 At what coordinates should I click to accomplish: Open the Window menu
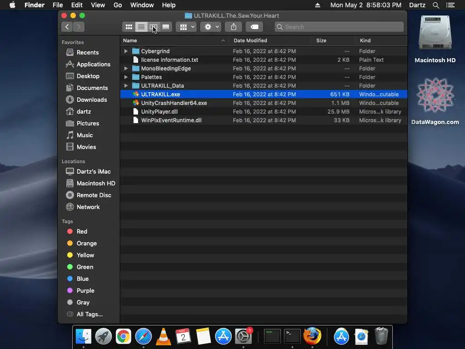(x=142, y=5)
